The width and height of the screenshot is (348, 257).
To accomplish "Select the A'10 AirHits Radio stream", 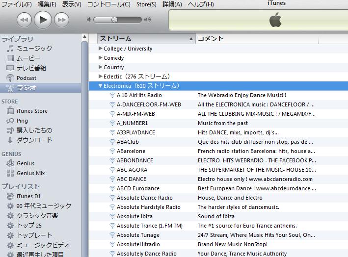I will (x=139, y=95).
